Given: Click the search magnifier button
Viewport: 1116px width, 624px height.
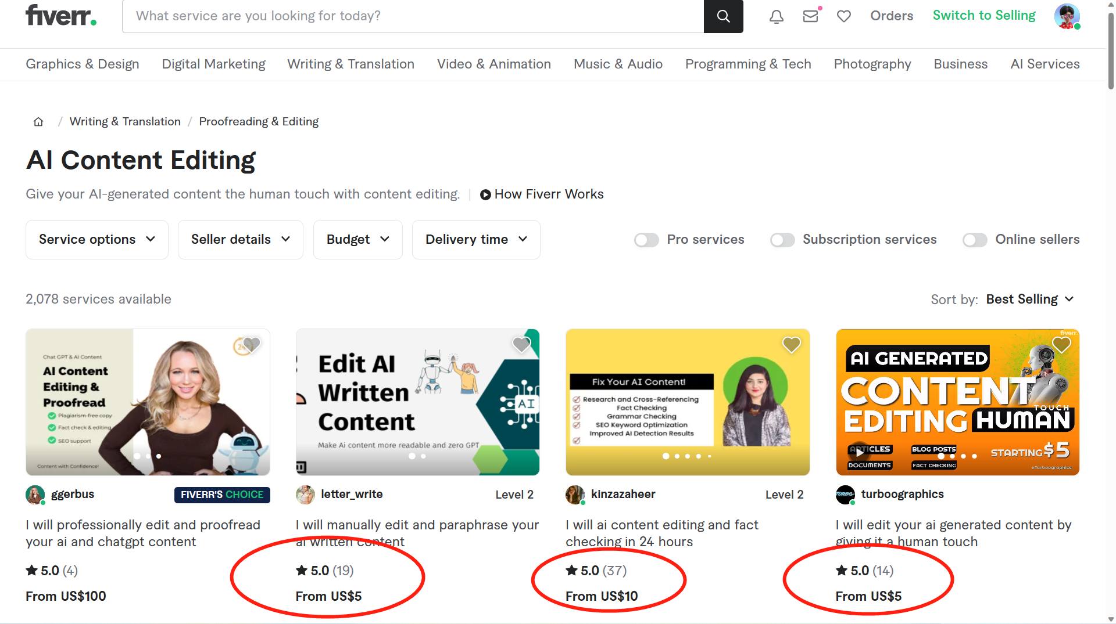Looking at the screenshot, I should 723,16.
